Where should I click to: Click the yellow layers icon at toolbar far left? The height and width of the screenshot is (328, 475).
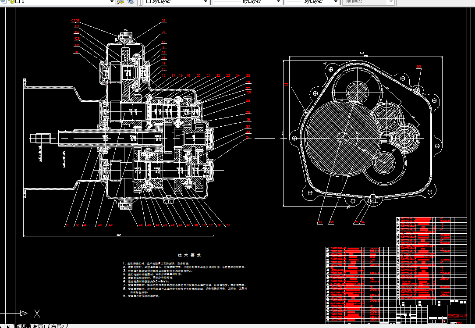[x=12, y=2]
